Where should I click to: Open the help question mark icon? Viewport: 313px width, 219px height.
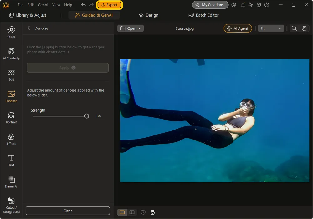[x=267, y=5]
